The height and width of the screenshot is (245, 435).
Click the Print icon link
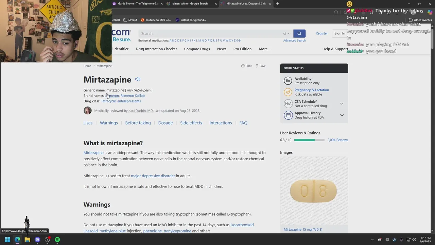(246, 66)
